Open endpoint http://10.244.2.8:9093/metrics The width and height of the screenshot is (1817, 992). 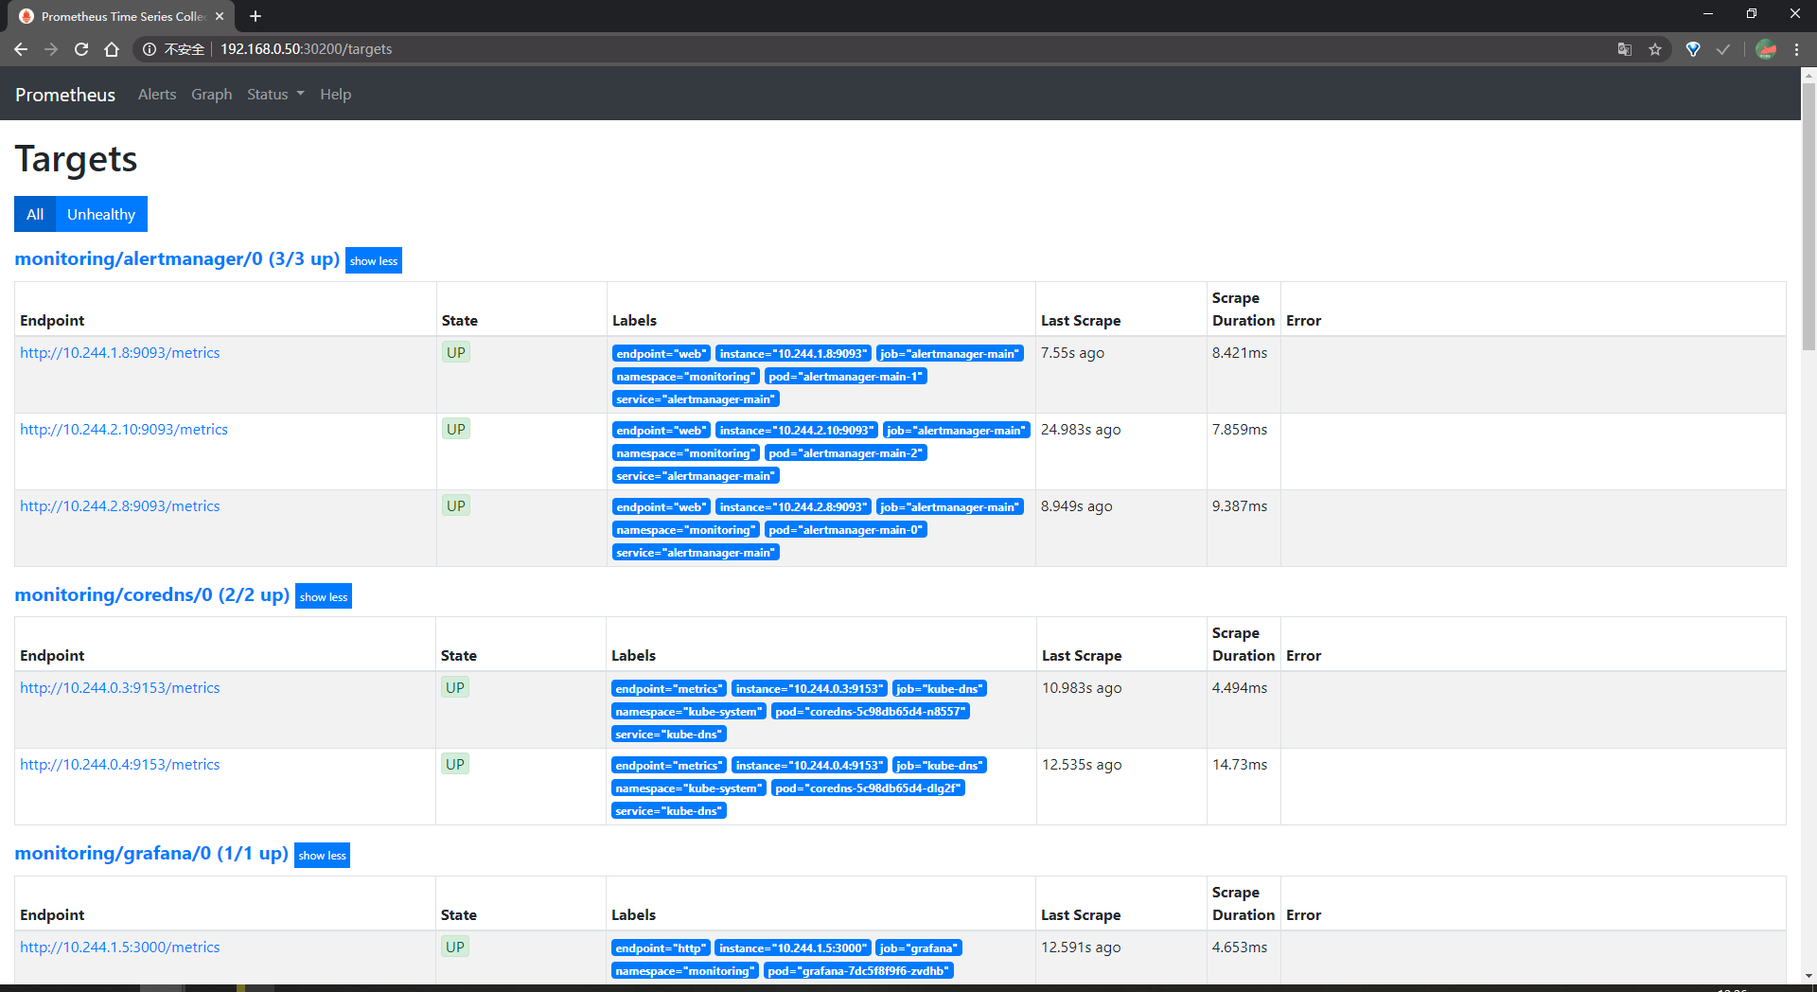[120, 506]
